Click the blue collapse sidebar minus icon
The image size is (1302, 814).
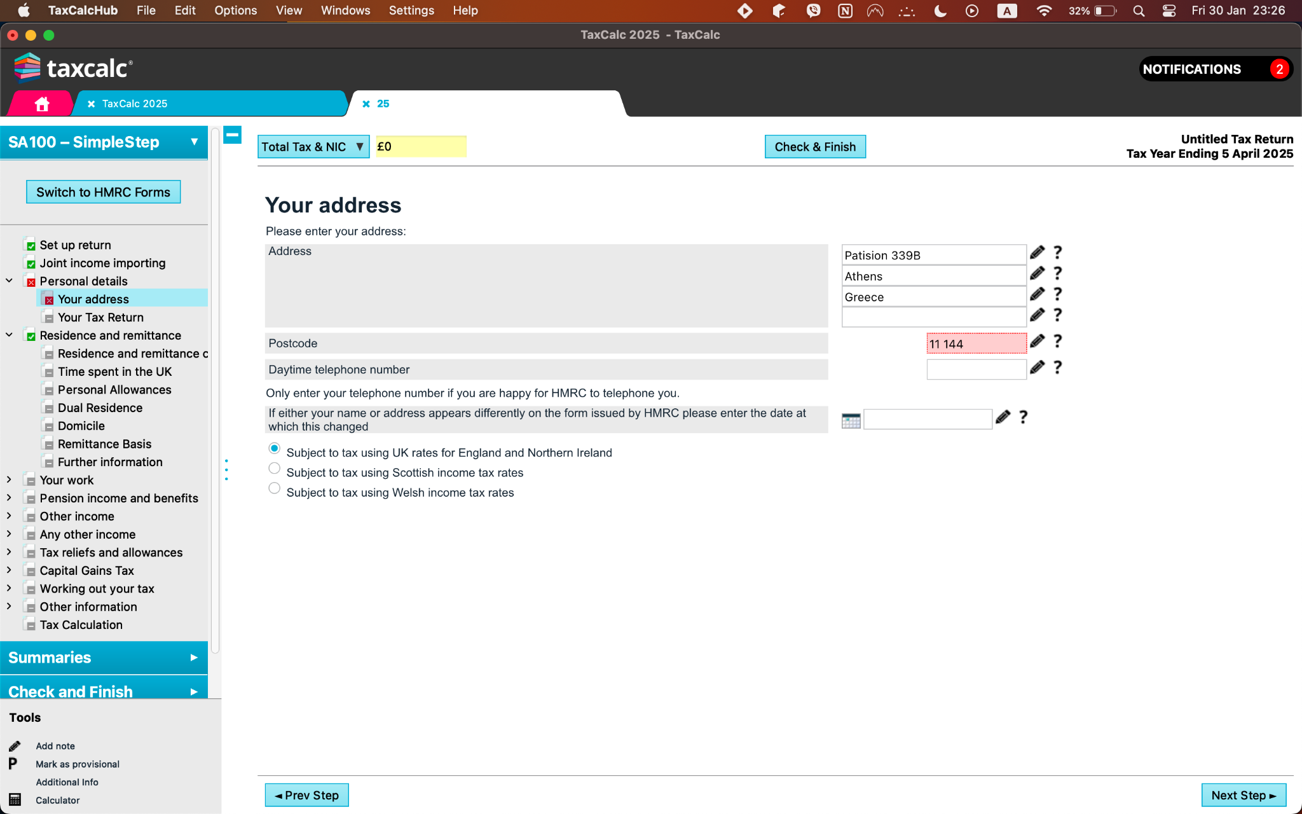tap(233, 135)
